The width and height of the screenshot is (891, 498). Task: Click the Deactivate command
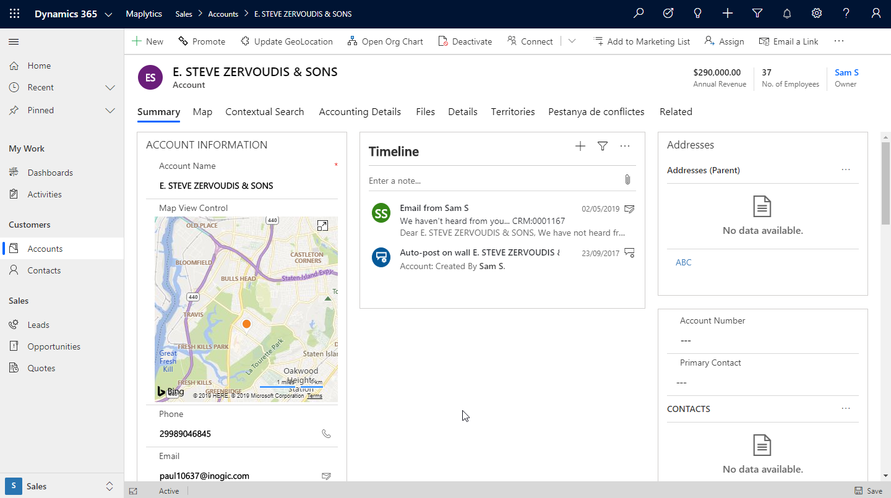click(x=465, y=41)
